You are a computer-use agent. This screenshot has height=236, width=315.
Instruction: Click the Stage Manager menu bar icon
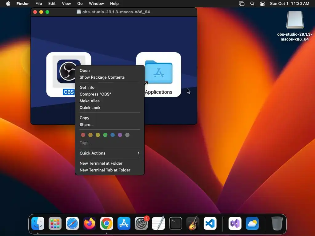tap(242, 4)
